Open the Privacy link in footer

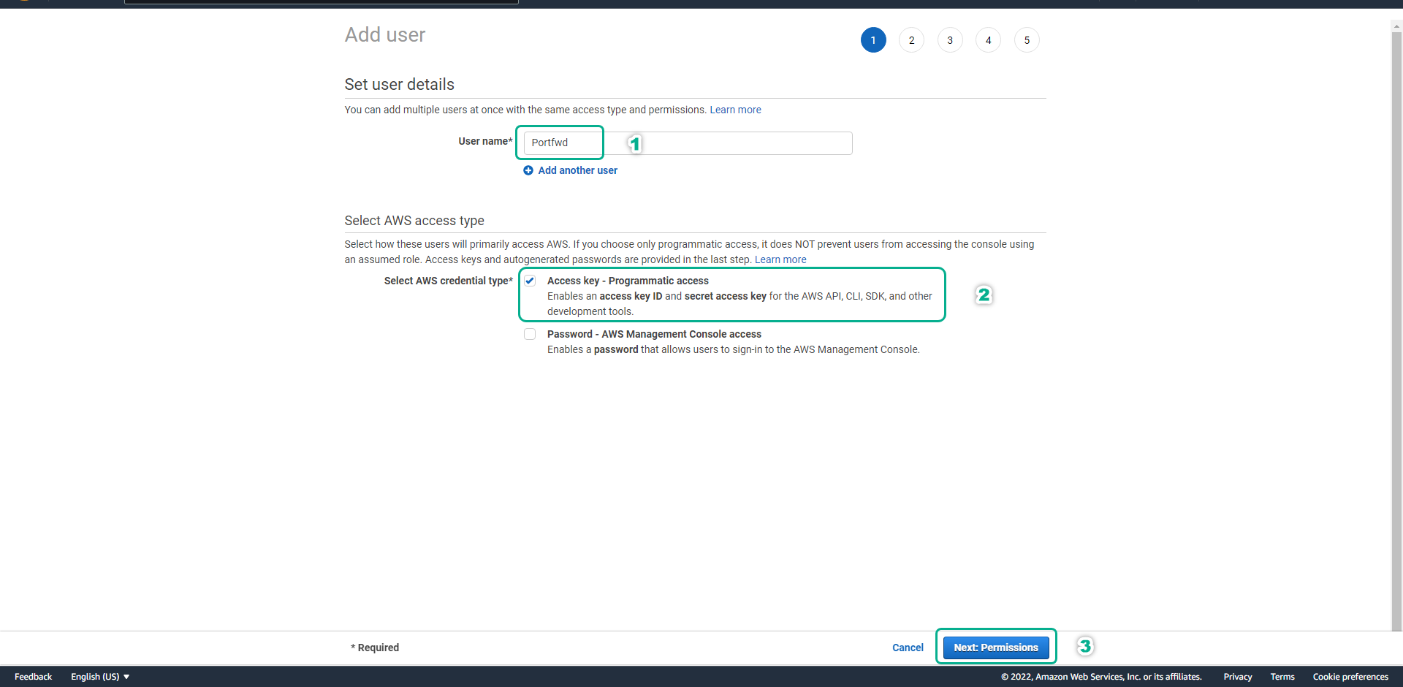1237,677
